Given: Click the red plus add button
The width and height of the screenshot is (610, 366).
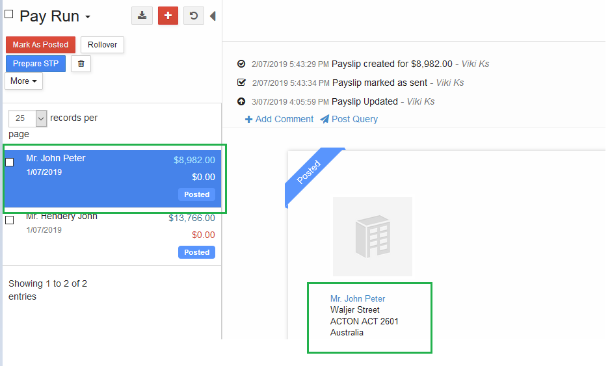Looking at the screenshot, I should 168,16.
